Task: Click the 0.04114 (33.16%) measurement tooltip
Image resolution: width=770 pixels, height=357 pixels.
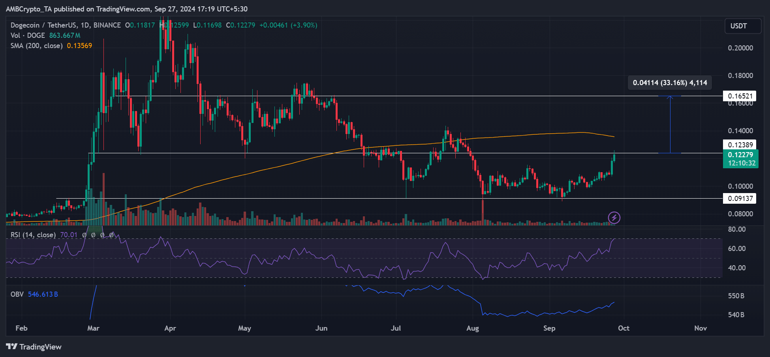Action: [x=670, y=83]
